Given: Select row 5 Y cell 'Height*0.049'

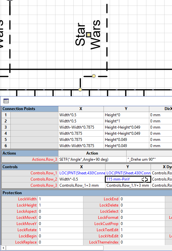Looking at the screenshot, I should pos(126,140).
